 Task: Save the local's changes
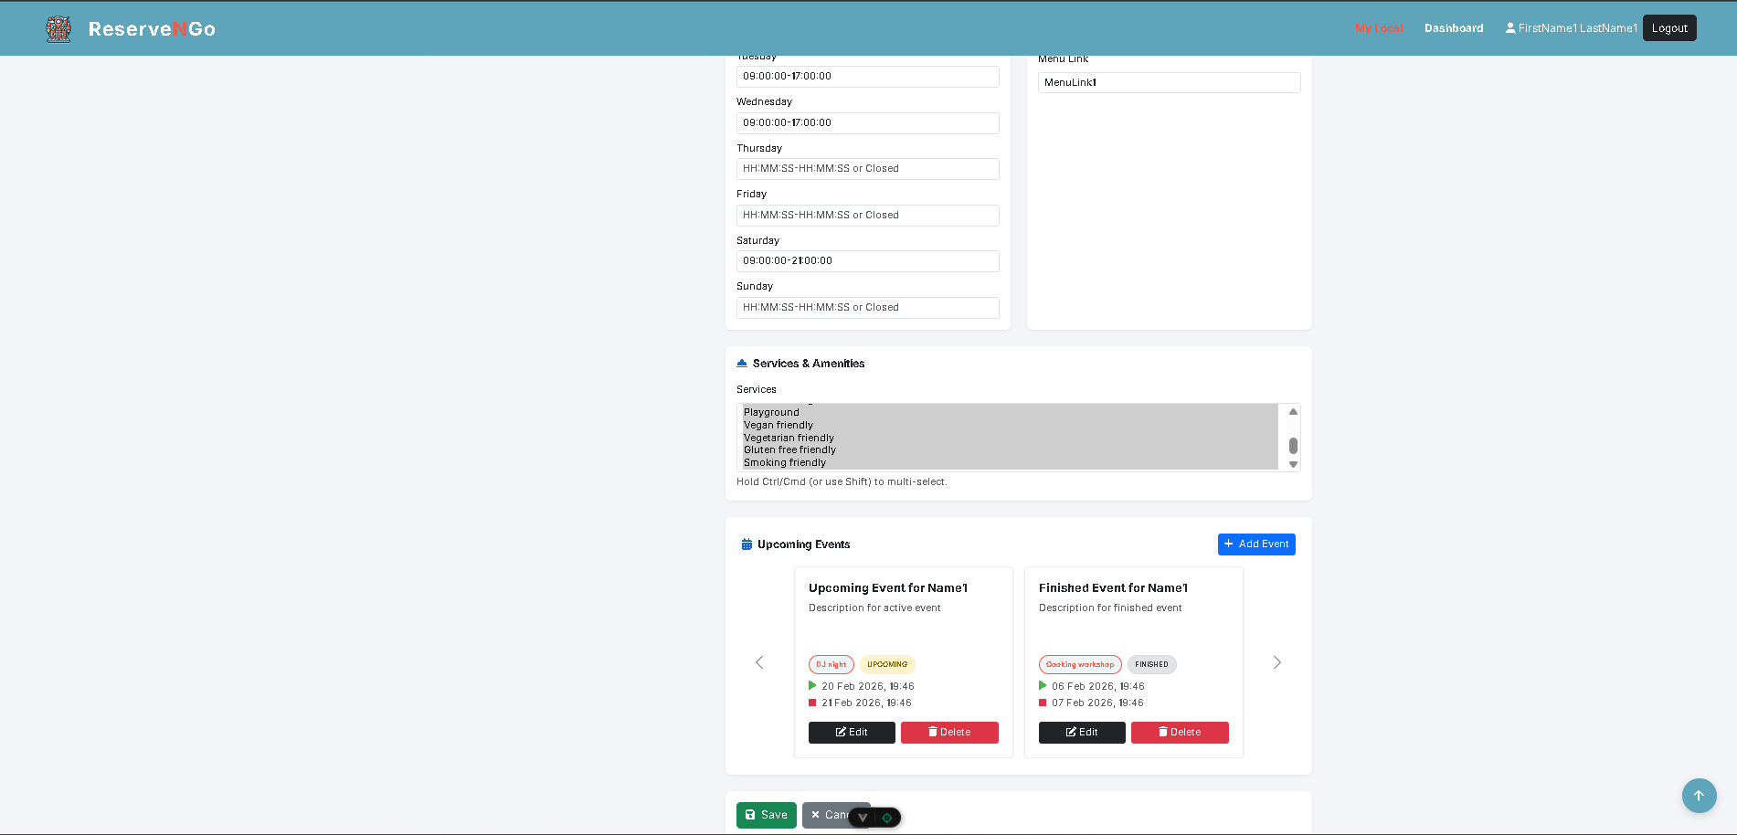point(766,815)
